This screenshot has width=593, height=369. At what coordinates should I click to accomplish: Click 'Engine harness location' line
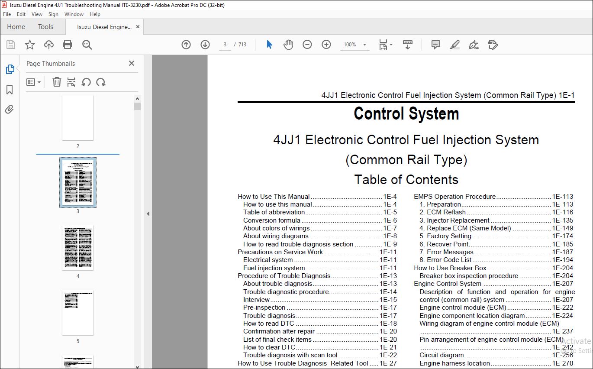[x=496, y=363]
